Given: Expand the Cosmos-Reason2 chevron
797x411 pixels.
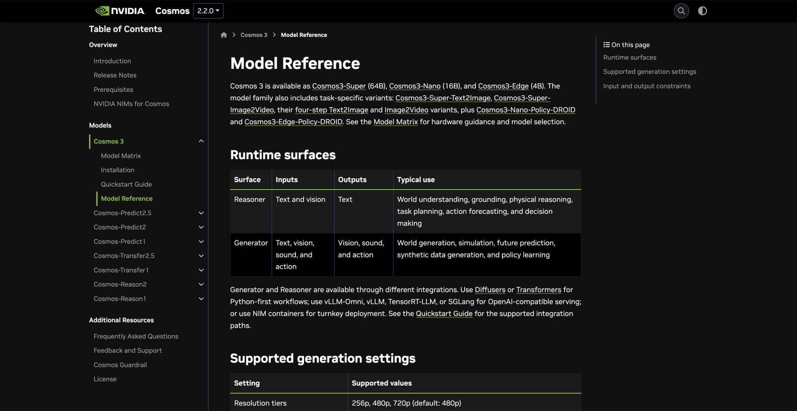Looking at the screenshot, I should pos(201,285).
